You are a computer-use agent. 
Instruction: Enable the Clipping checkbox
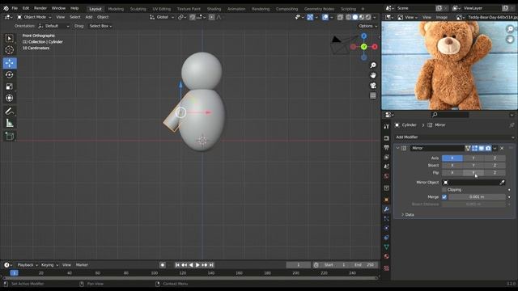click(x=444, y=190)
